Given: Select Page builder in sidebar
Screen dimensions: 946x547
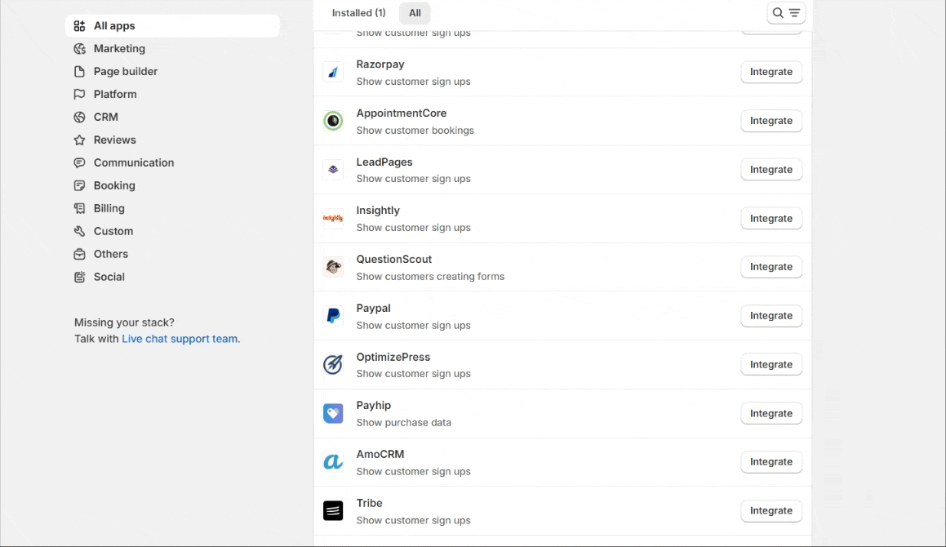Looking at the screenshot, I should click(126, 72).
